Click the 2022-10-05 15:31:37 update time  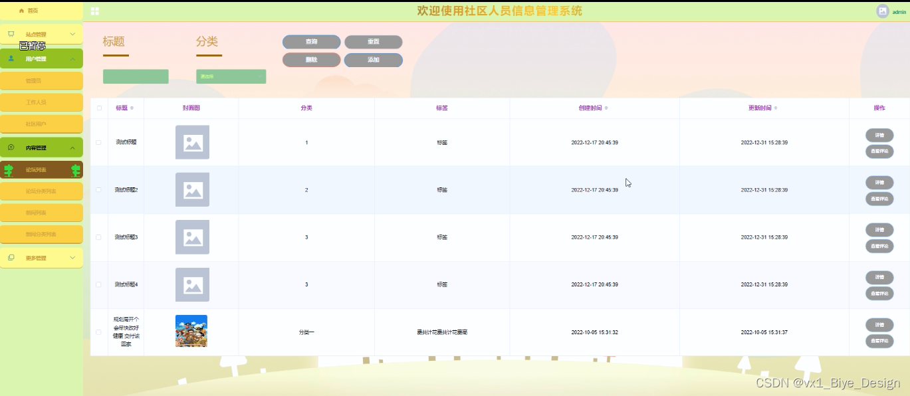[764, 332]
